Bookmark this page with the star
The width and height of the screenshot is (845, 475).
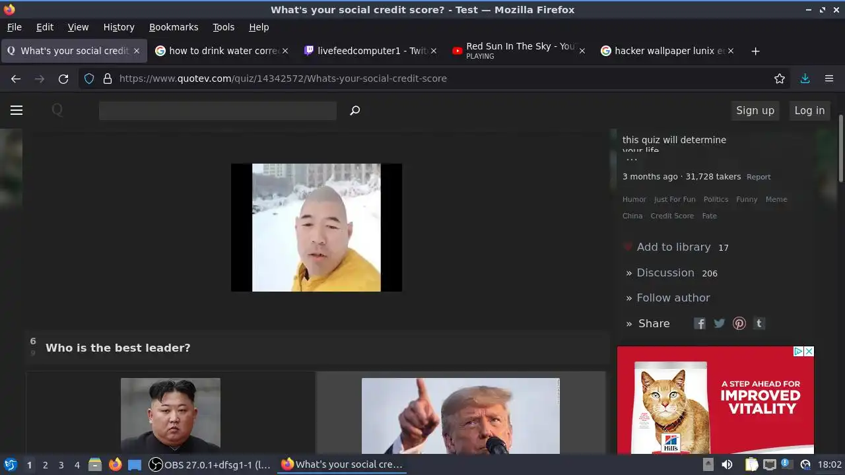point(780,79)
